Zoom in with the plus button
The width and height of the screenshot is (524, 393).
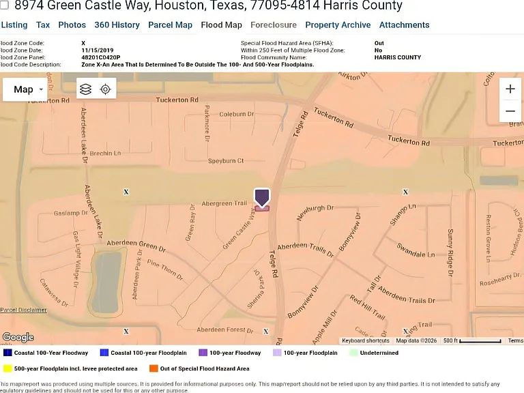(510, 89)
